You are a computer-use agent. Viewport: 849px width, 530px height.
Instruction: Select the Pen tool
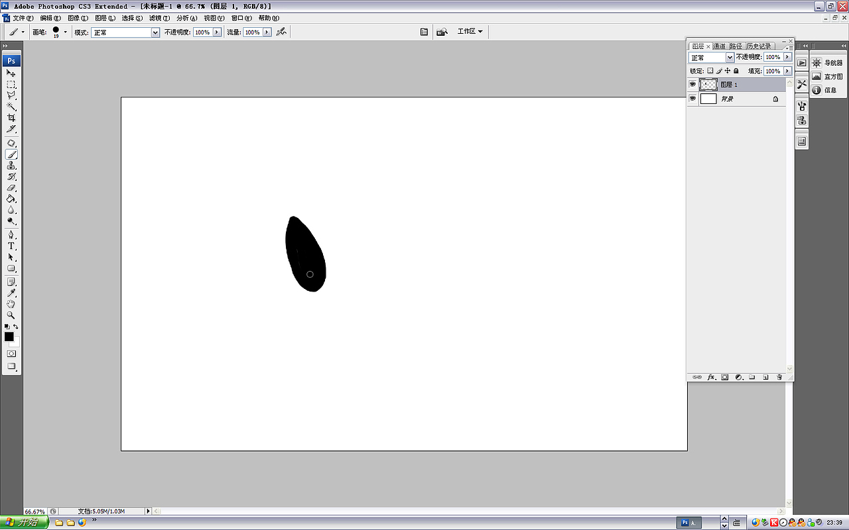click(11, 235)
